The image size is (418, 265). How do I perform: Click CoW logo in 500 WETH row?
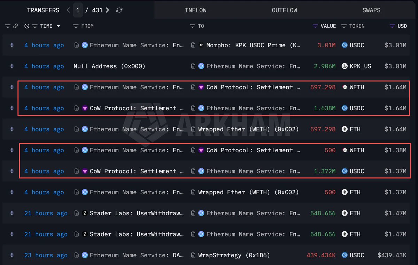click(201, 150)
